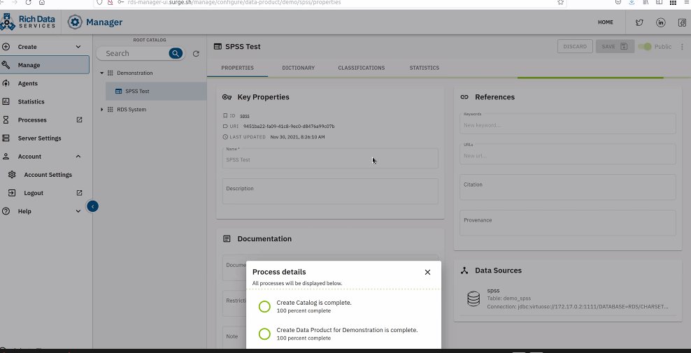Image resolution: width=691 pixels, height=353 pixels.
Task: Click the Logout arrow icon
Action: (x=12, y=193)
